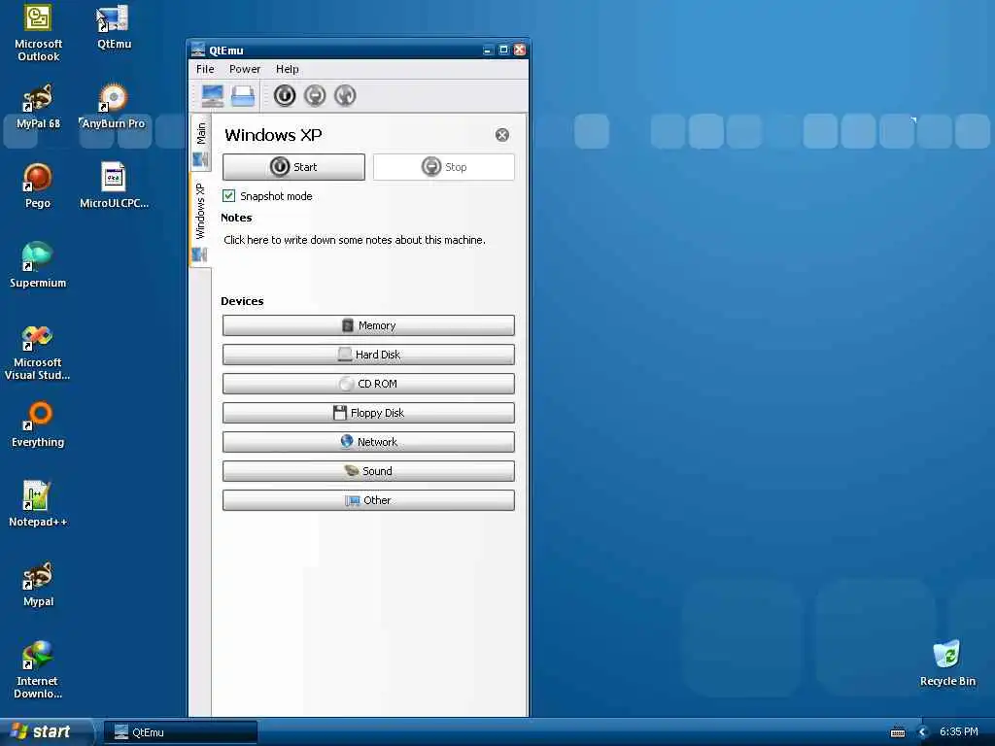The height and width of the screenshot is (746, 995).
Task: Select the Pego desktop icon
Action: (x=38, y=186)
